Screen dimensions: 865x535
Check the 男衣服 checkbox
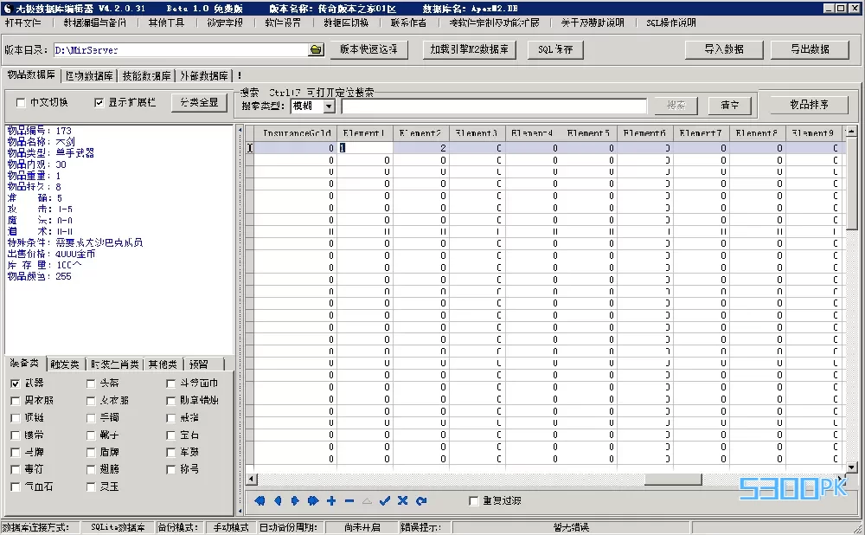[16, 400]
